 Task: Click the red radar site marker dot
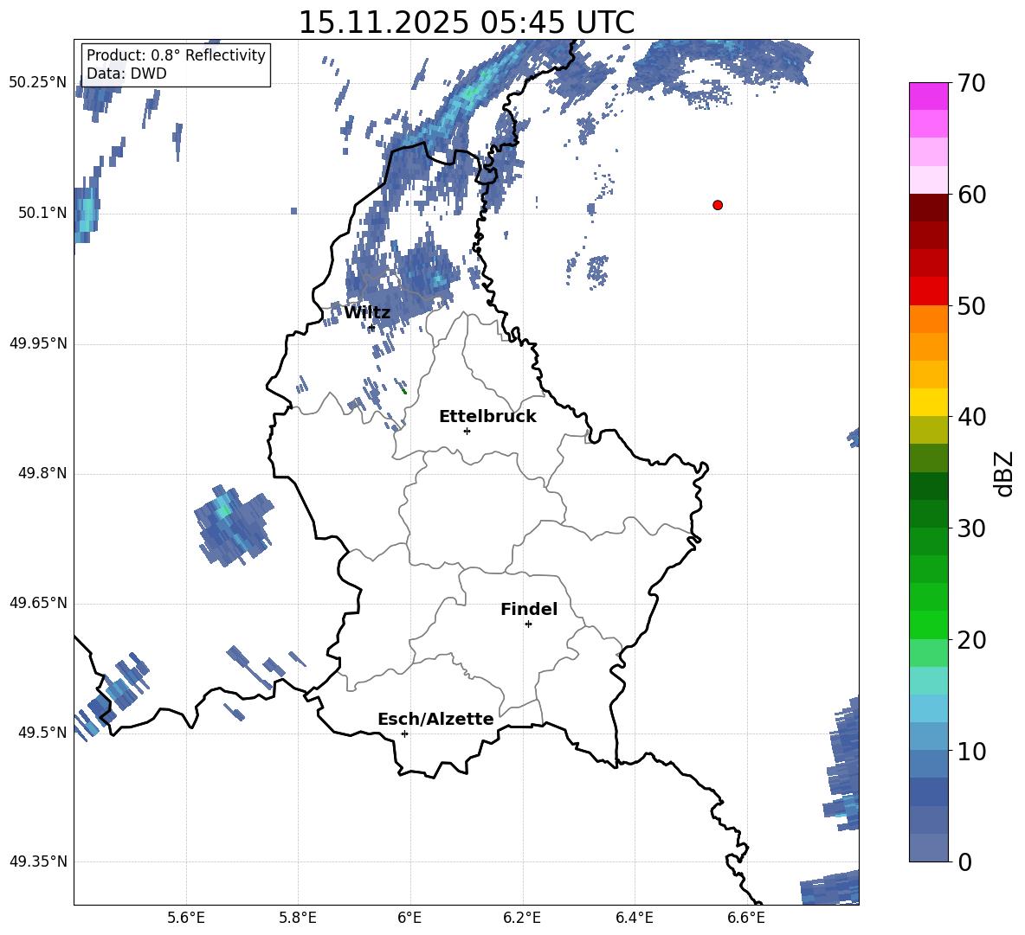coord(718,205)
